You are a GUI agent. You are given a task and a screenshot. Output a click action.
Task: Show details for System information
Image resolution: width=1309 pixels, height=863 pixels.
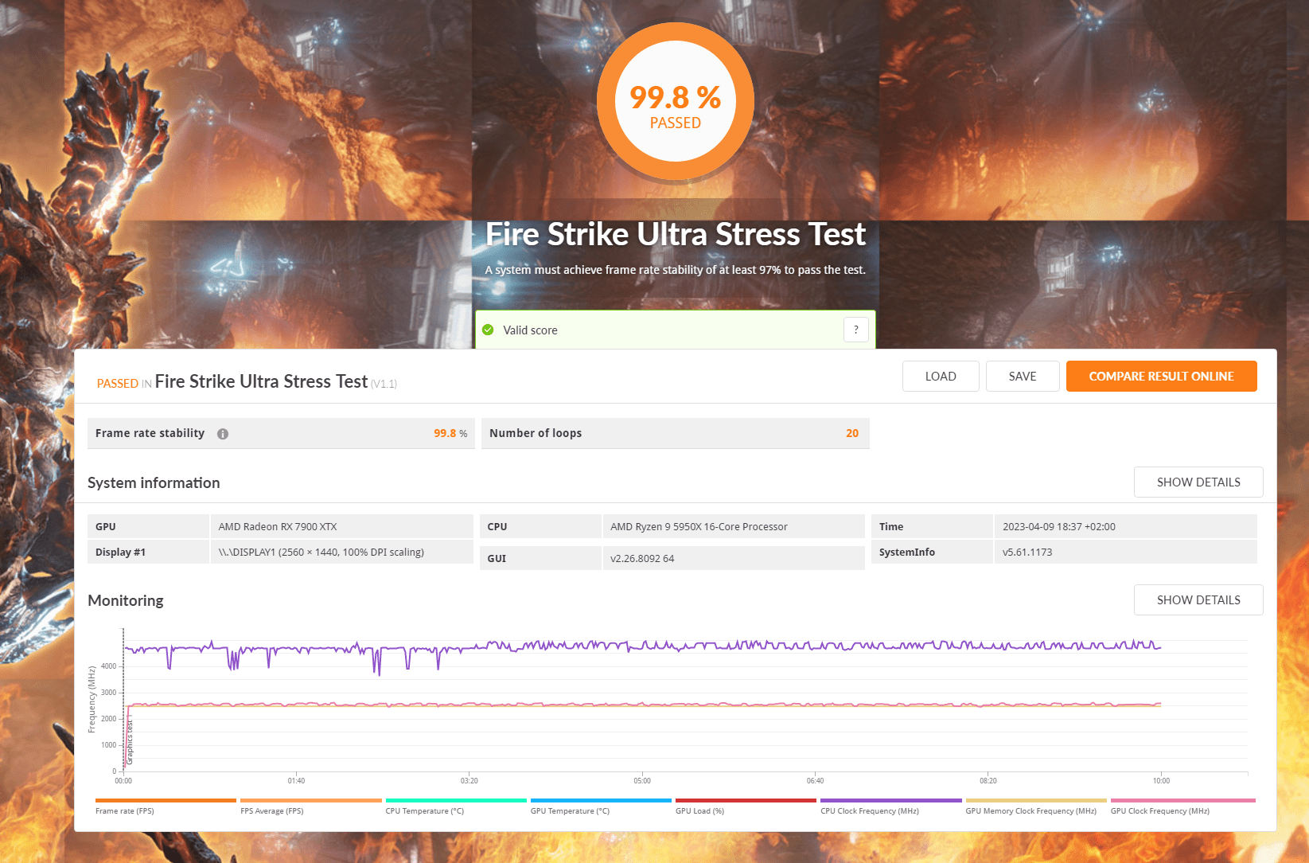[x=1198, y=482]
